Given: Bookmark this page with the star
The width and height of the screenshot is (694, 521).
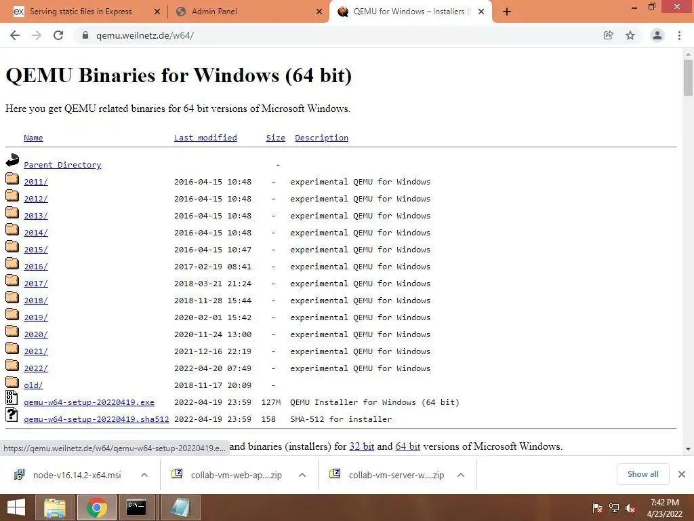Looking at the screenshot, I should tap(630, 35).
